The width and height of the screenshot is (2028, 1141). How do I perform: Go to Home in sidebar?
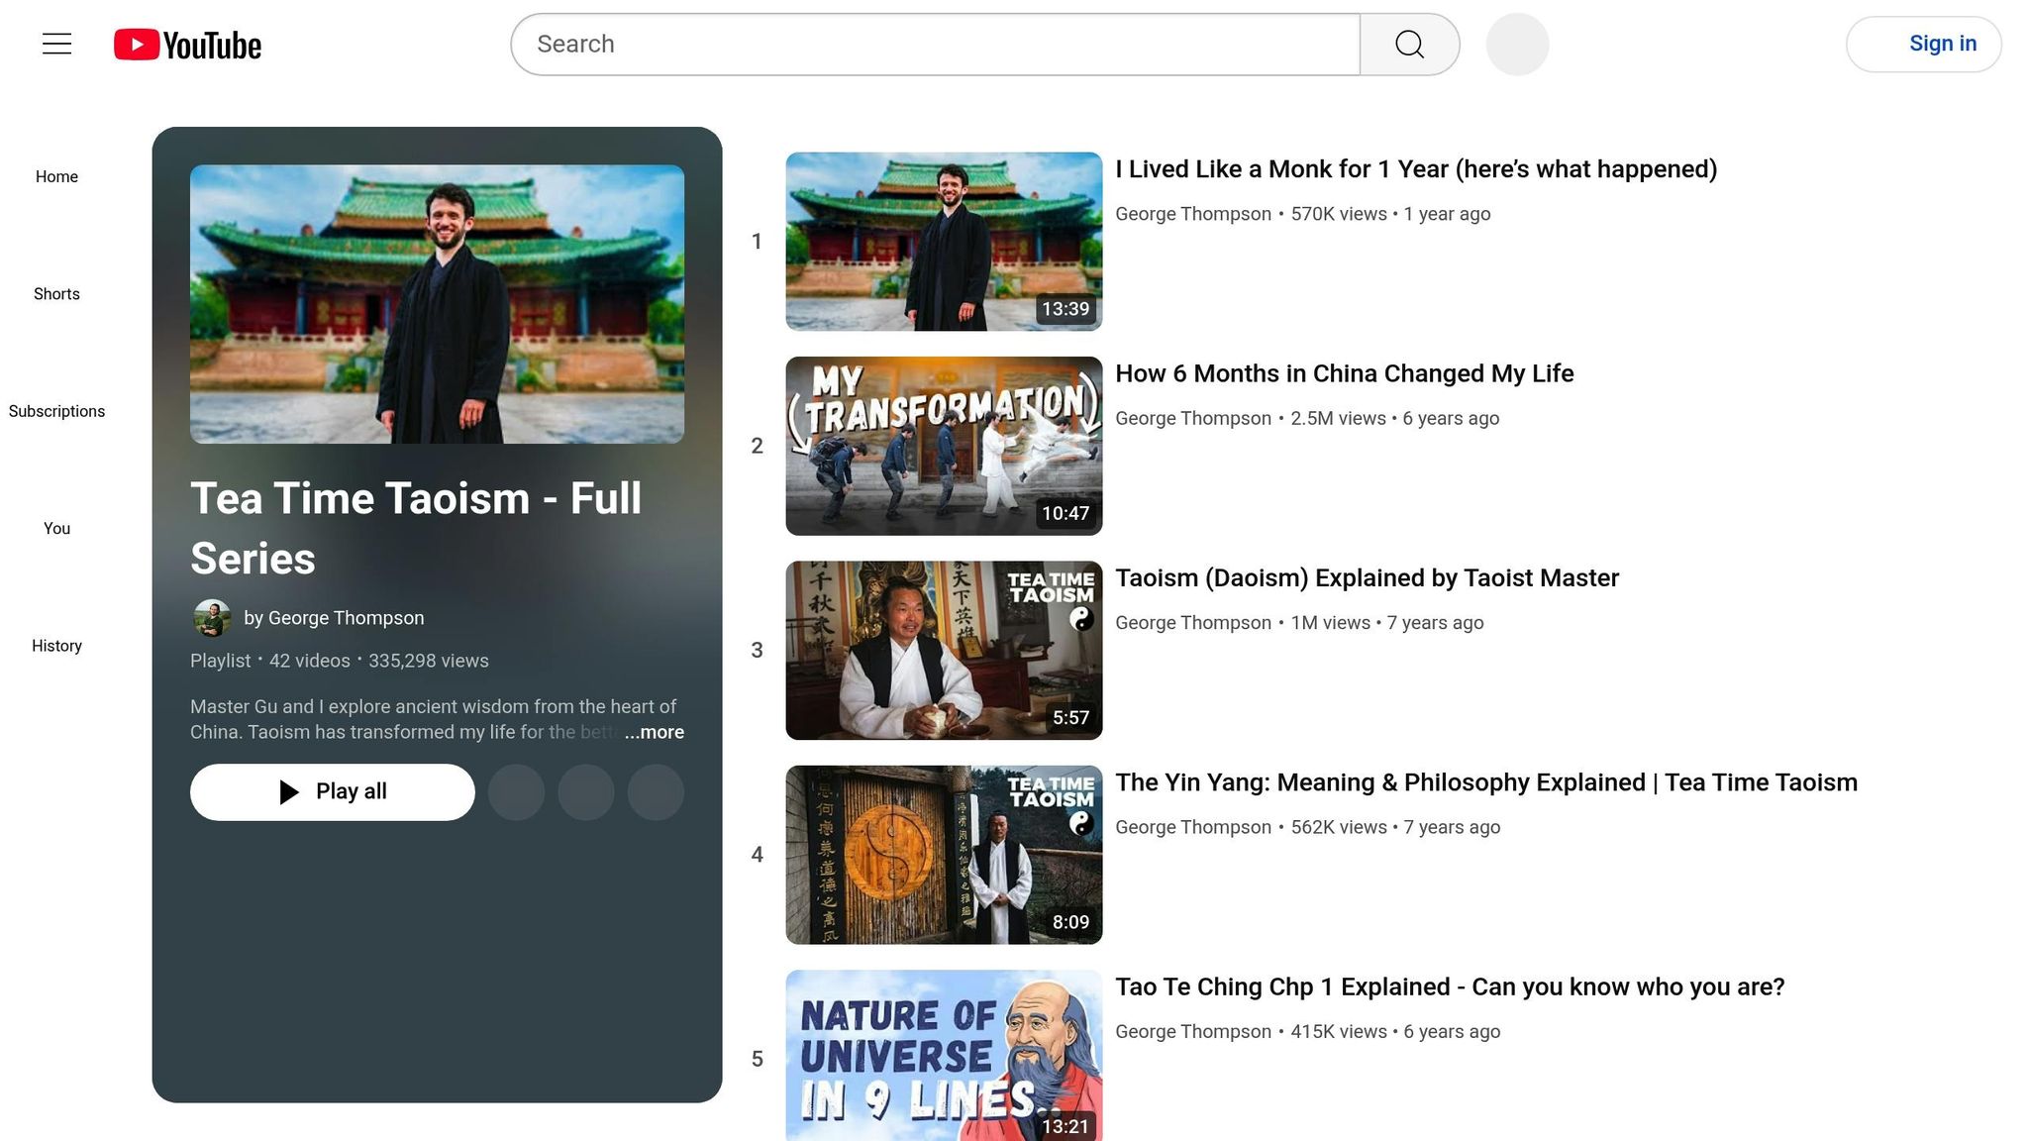click(56, 176)
